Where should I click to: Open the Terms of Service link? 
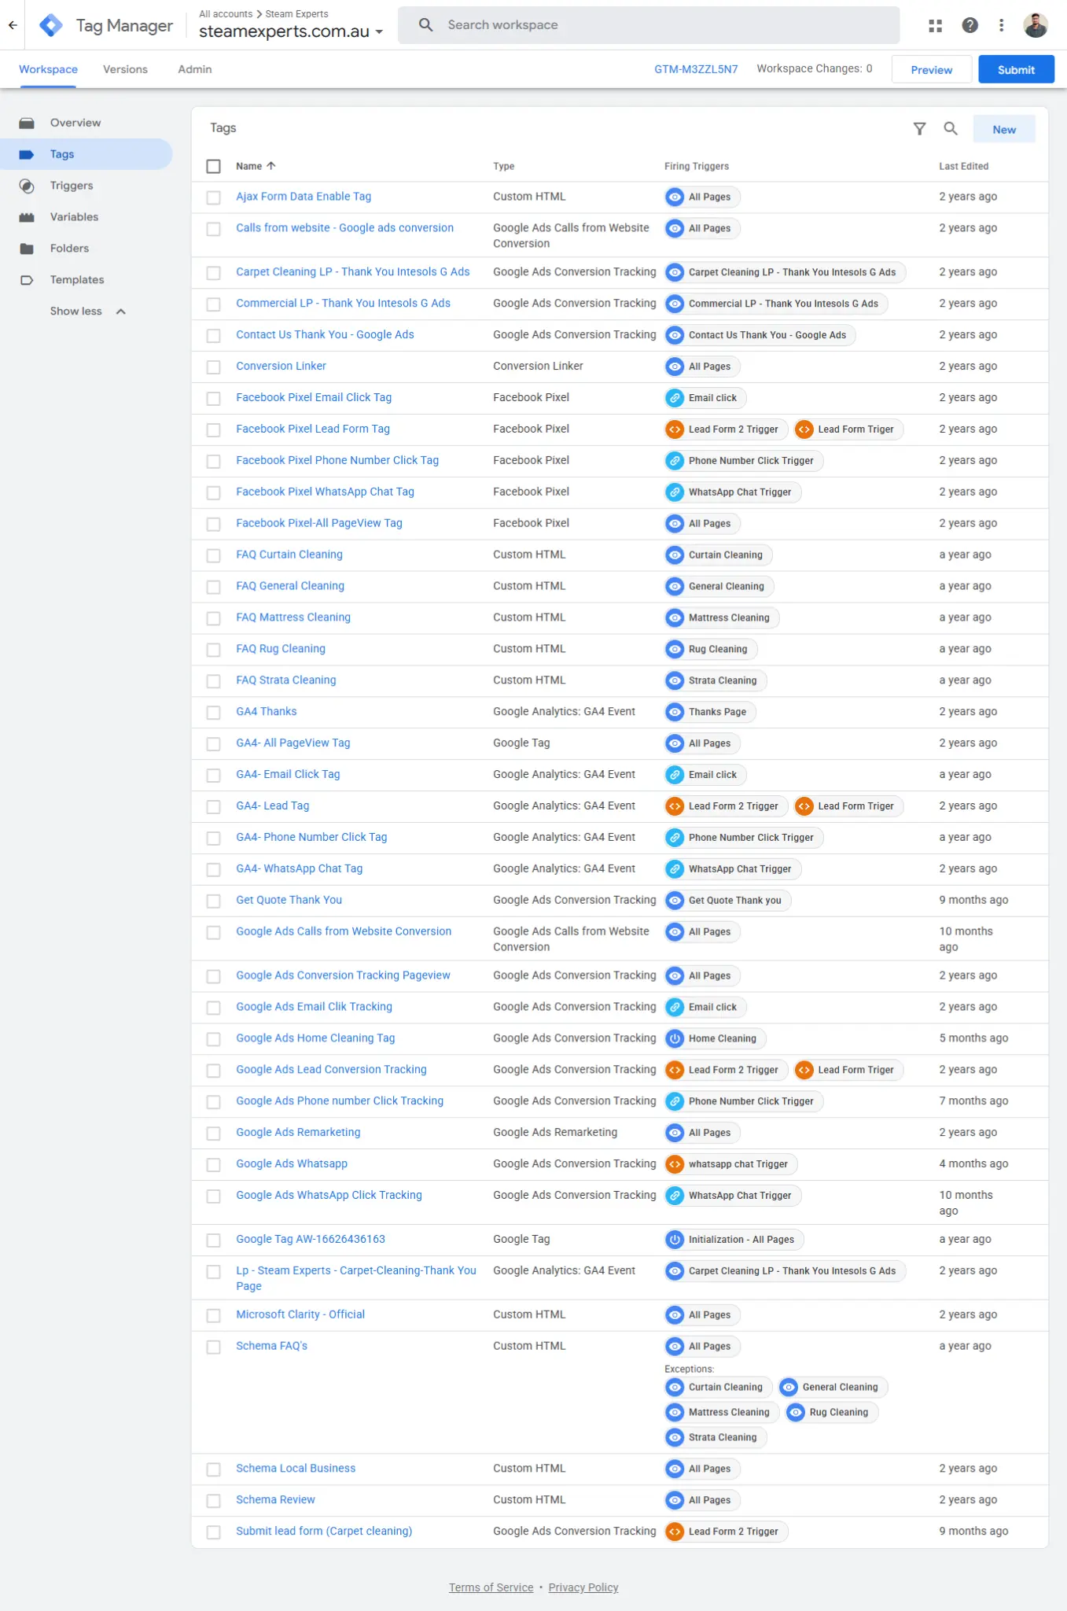pyautogui.click(x=491, y=1587)
